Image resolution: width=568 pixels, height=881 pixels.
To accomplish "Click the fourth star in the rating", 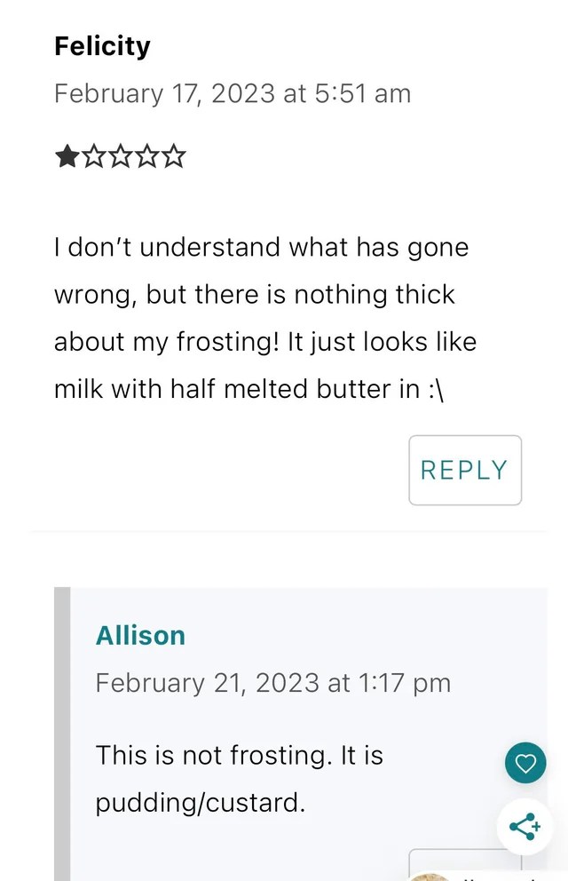I will pyautogui.click(x=147, y=158).
